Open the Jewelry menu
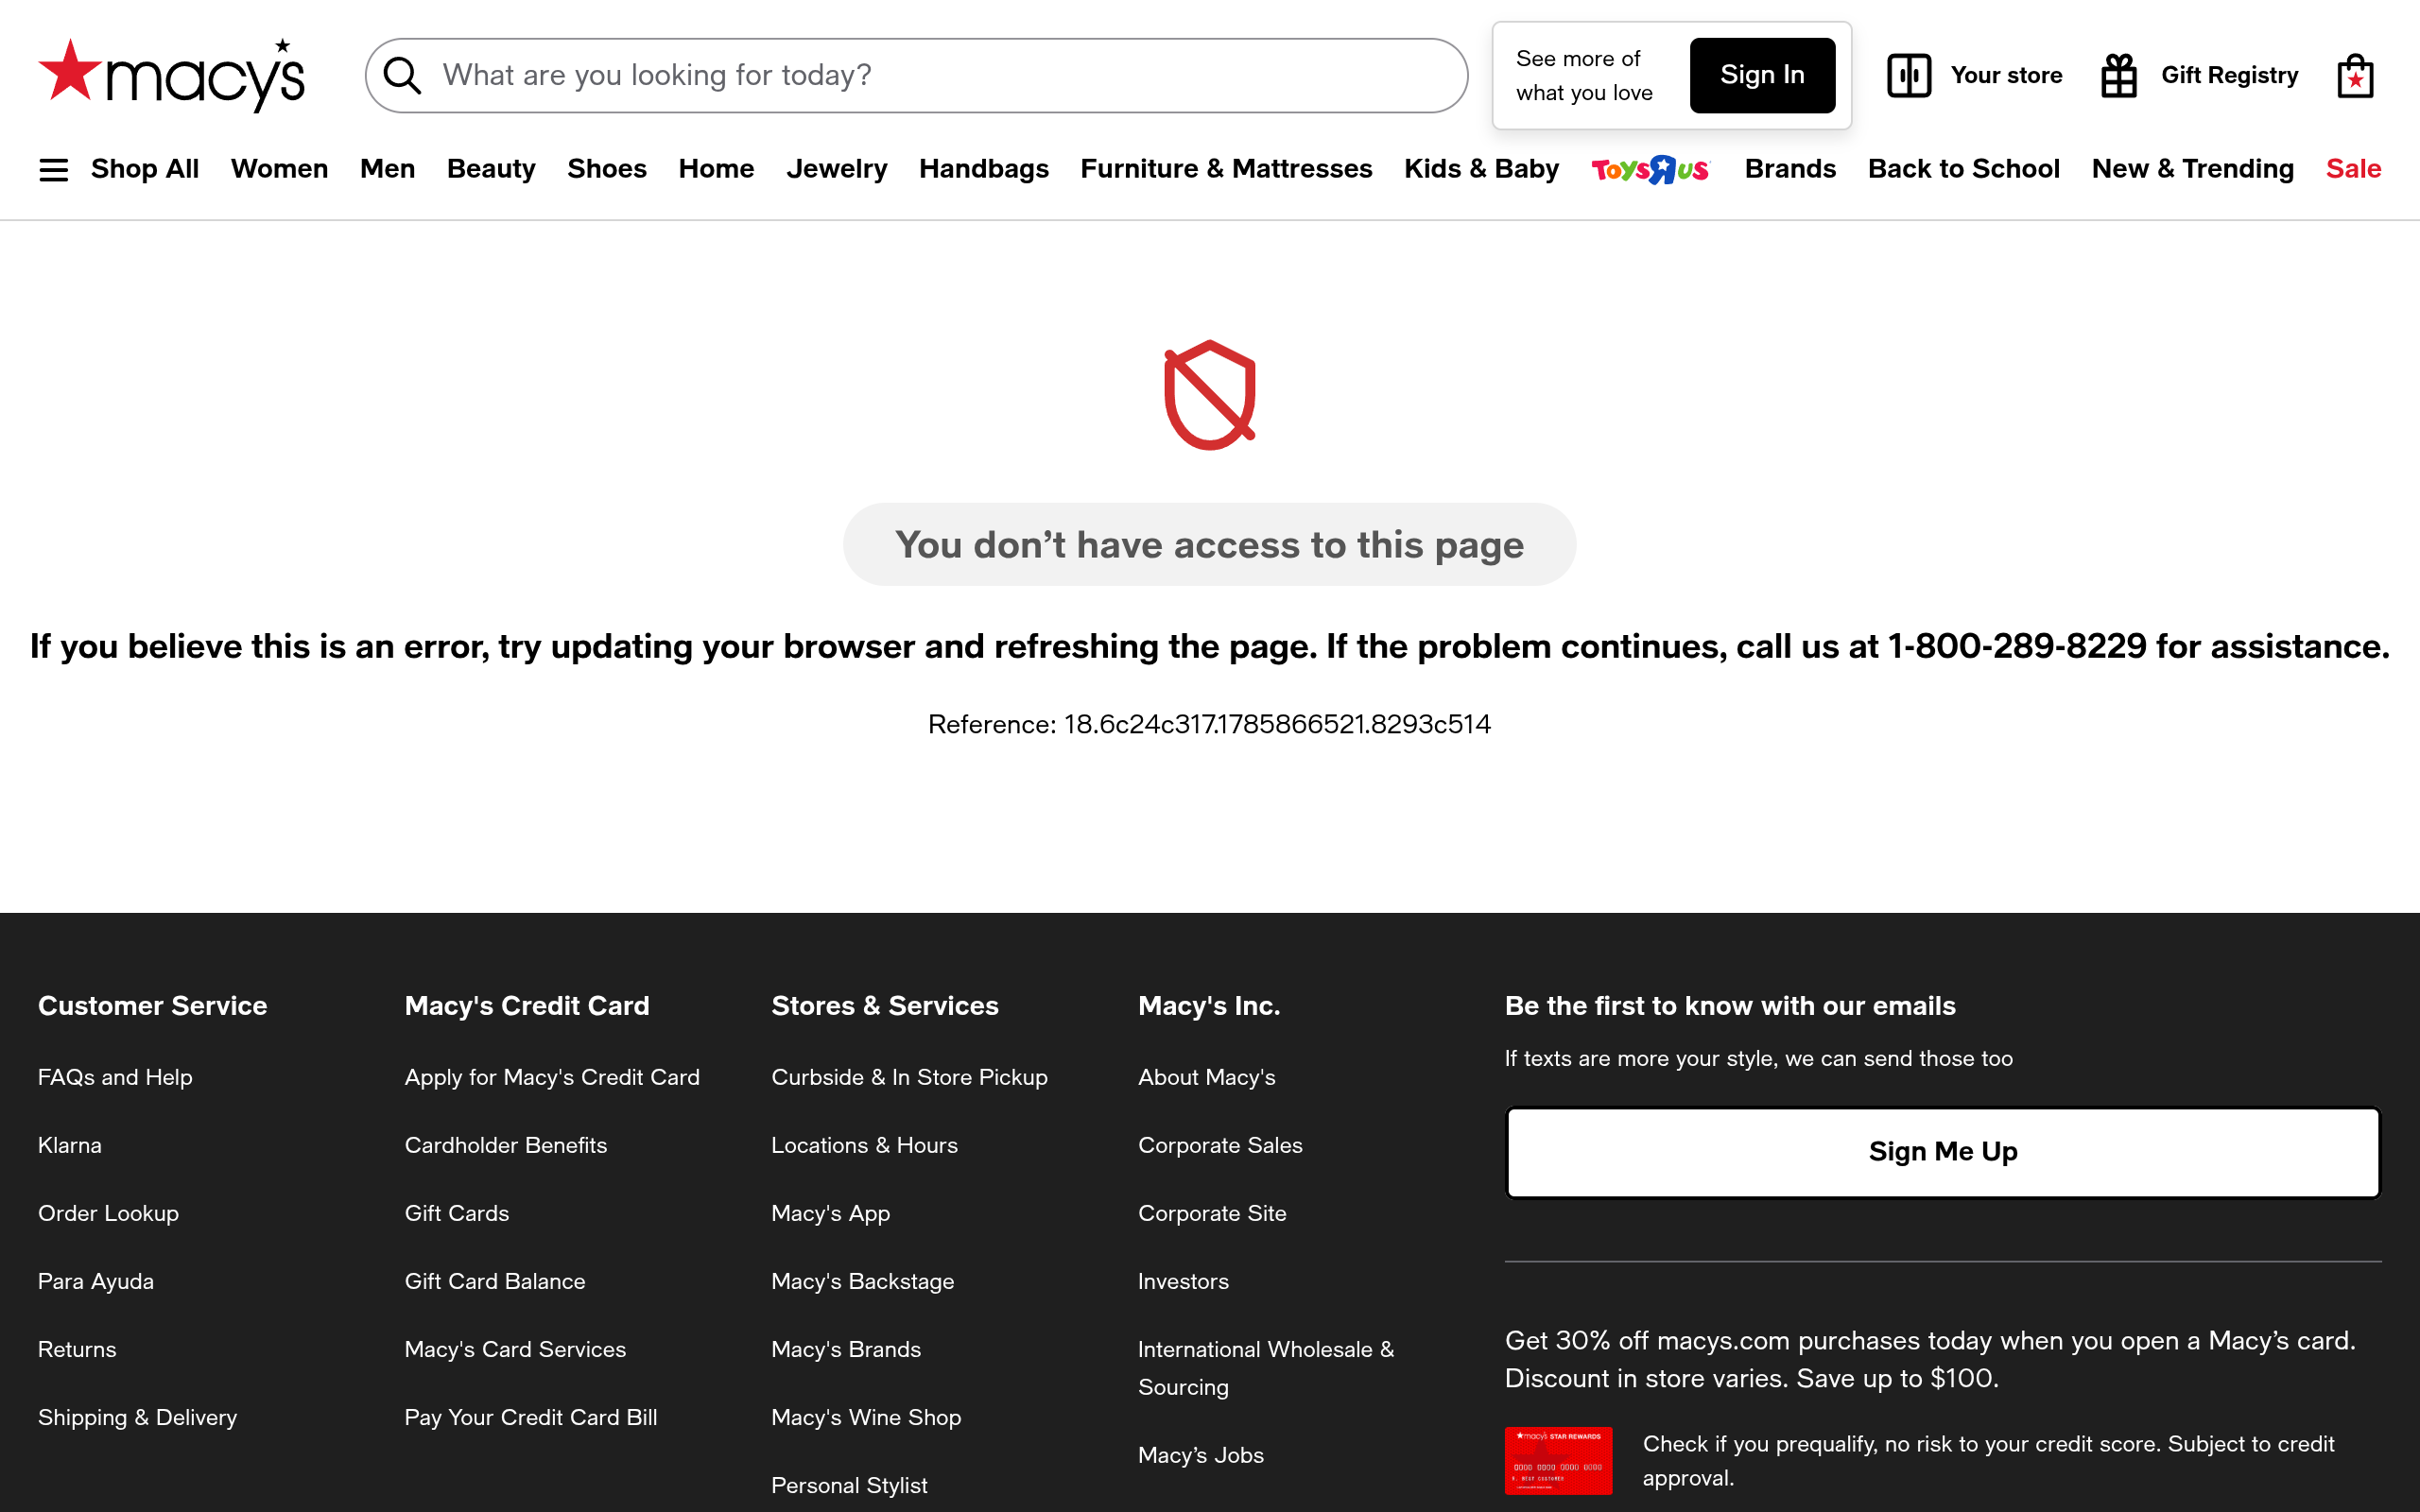Screen dimensions: 2420x1512 coord(836,169)
